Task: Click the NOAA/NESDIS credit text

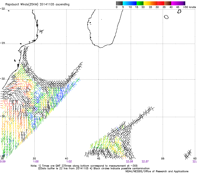Action: point(157,171)
